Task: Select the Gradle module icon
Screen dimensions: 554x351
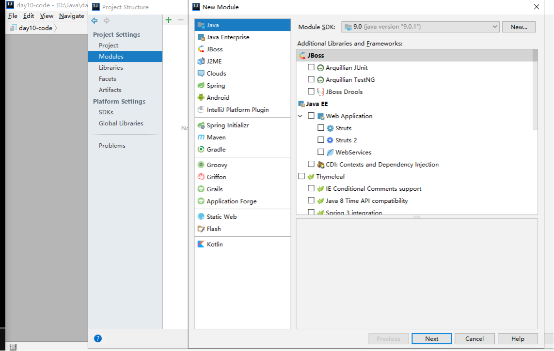Action: pos(201,150)
